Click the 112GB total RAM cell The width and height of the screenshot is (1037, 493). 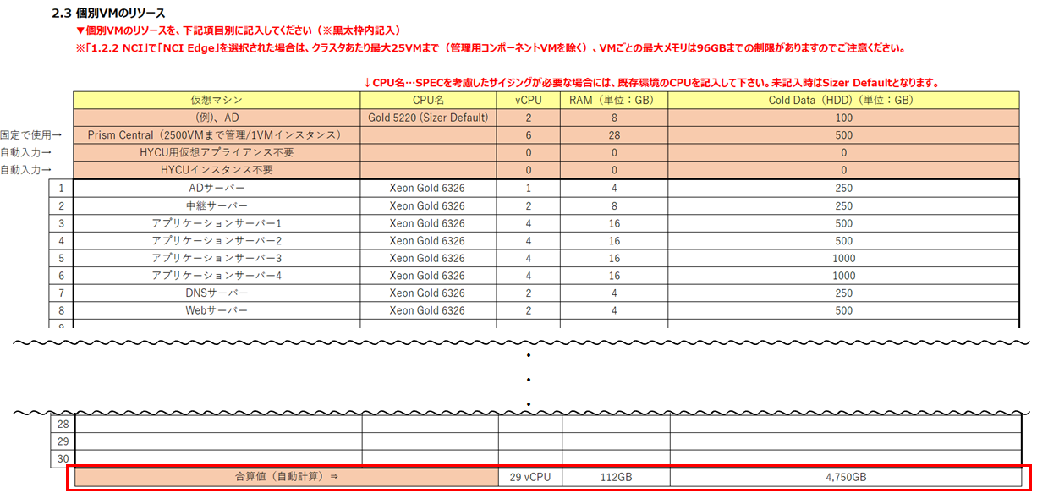615,477
